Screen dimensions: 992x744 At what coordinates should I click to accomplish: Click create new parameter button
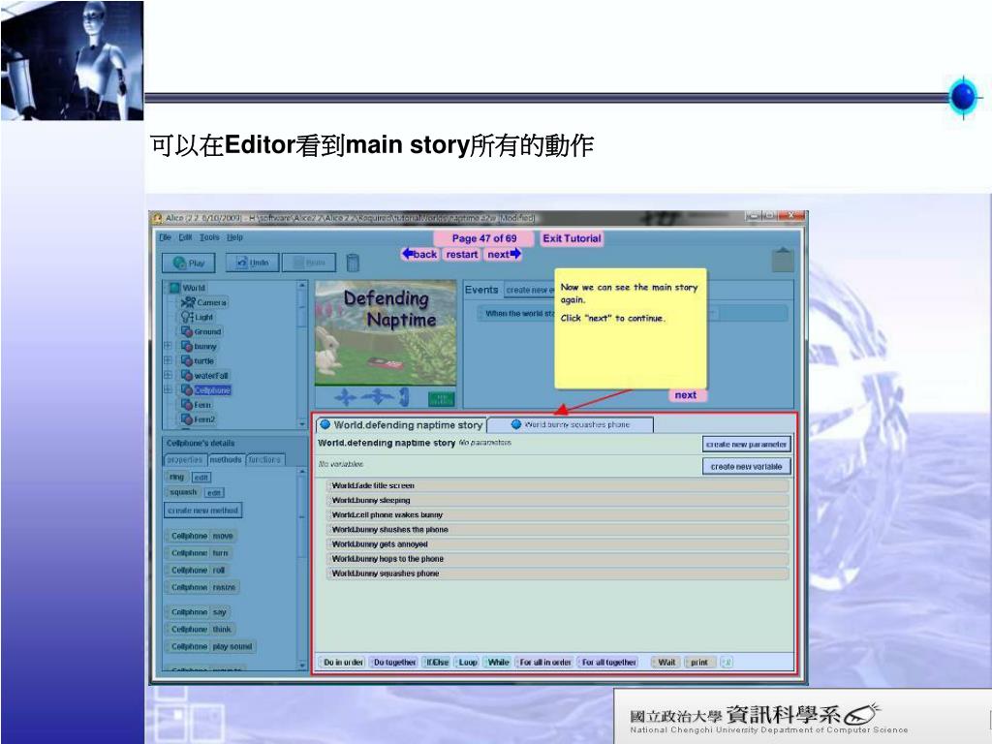pos(747,445)
